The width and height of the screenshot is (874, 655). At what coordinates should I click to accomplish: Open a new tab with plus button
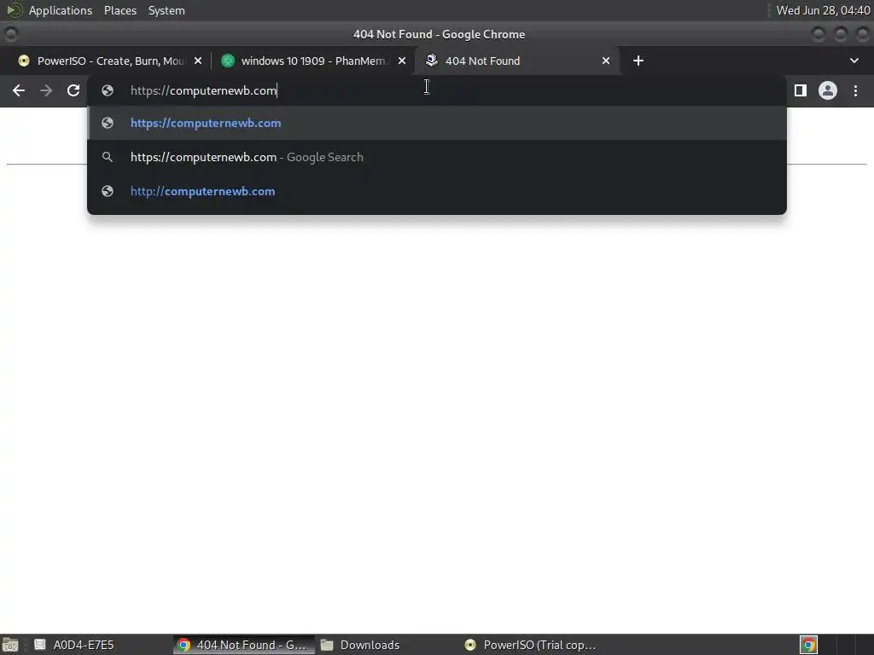pos(638,61)
